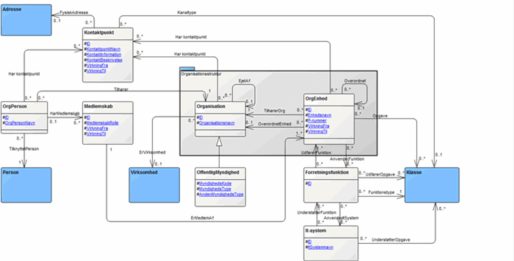
Task: Select the KontaktBeskrivelse attribute in Kontaktpunkt
Action: (104, 60)
